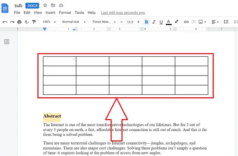The width and height of the screenshot is (238, 156).
Task: Toggle Italic formatting
Action: tap(154, 22)
